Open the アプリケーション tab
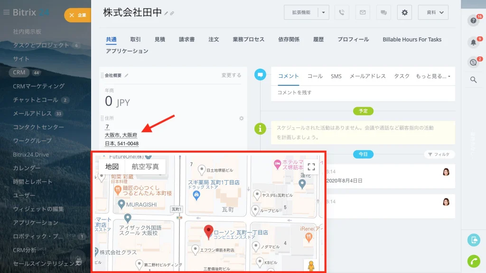Screen dimensions: 486x273 click(x=127, y=51)
